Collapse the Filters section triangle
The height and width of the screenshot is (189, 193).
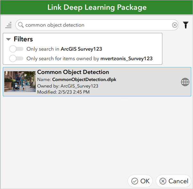tap(9, 39)
